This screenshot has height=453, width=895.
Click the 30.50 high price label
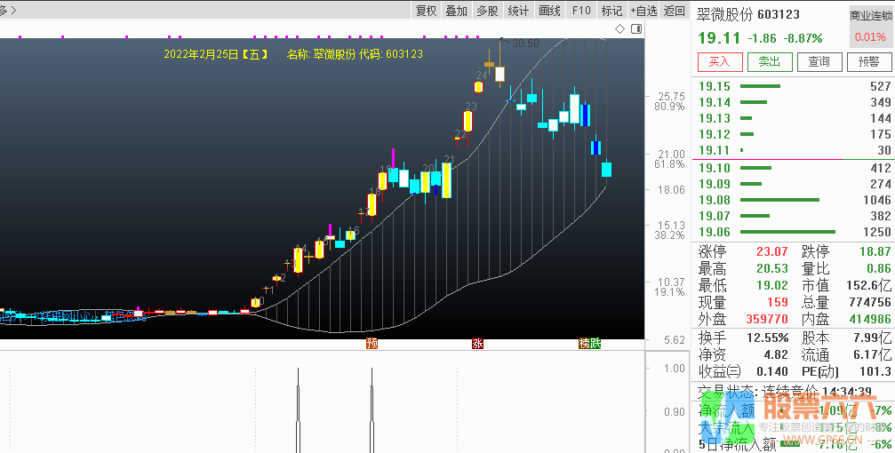(525, 44)
